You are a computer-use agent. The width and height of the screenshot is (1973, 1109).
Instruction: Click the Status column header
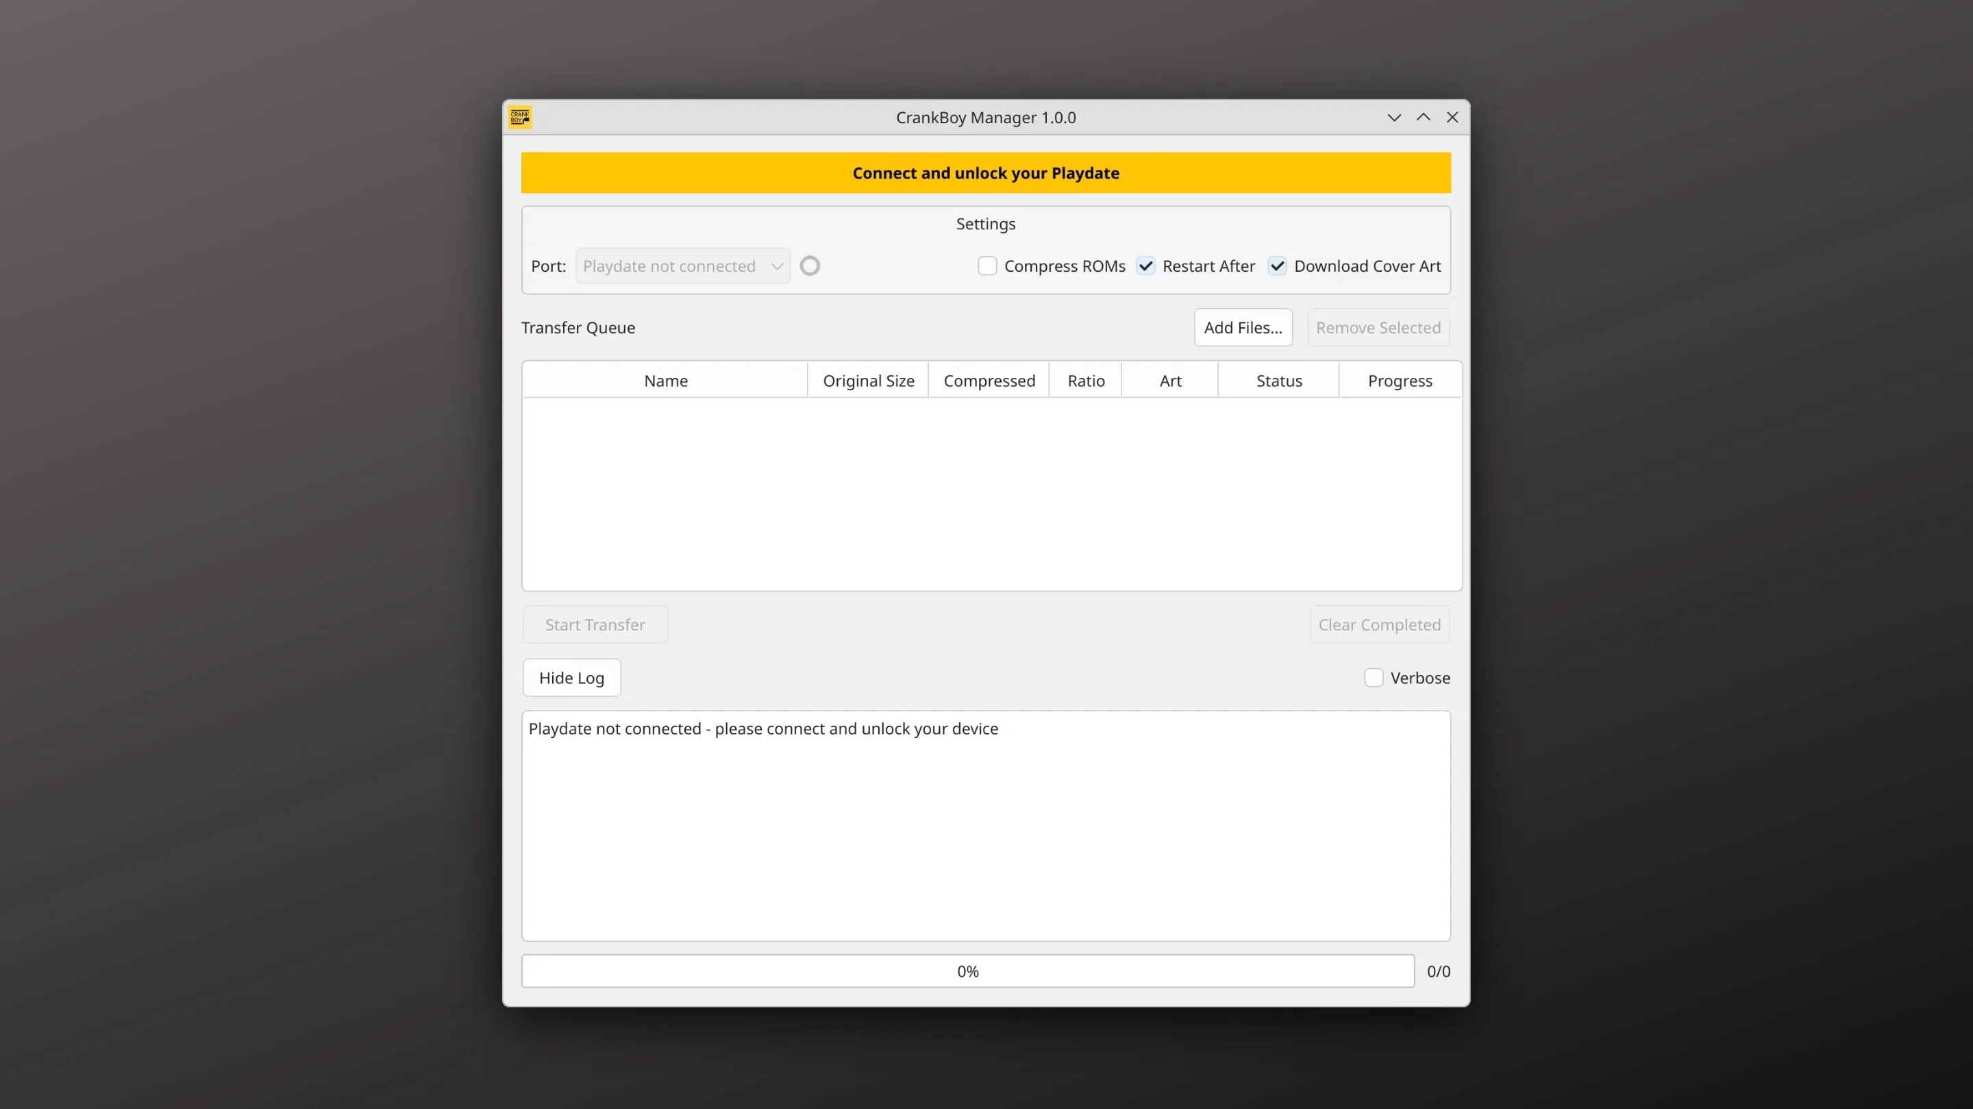[1278, 381]
